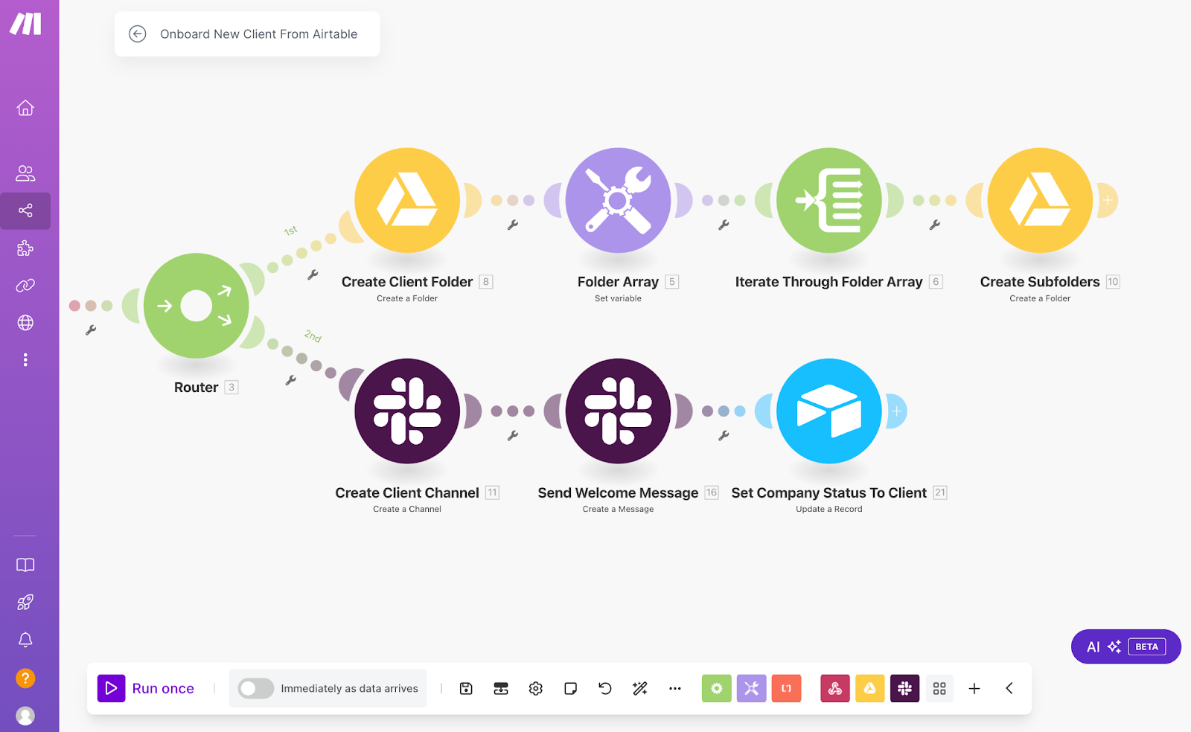Open the Send Welcome Message Slack module

click(x=618, y=411)
